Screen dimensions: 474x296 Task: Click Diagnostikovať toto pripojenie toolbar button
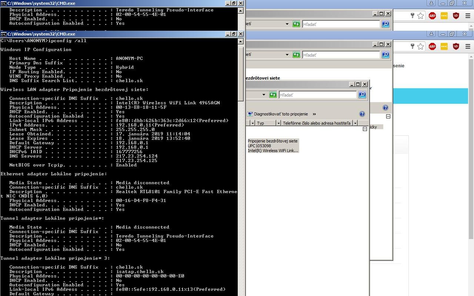click(x=278, y=114)
